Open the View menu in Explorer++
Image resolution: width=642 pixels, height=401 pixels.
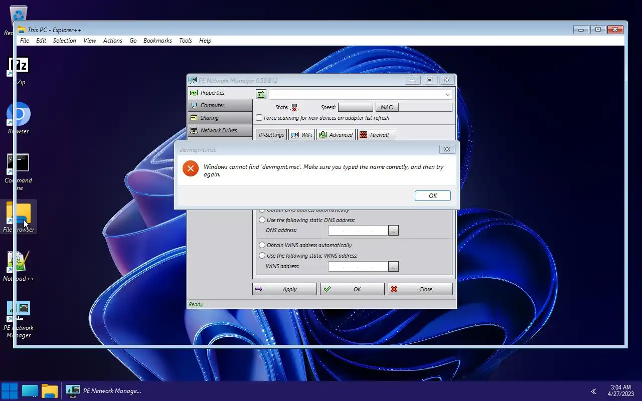[90, 41]
